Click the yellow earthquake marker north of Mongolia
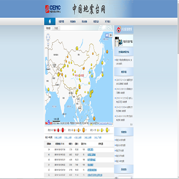179x179 pixels. 77,48
